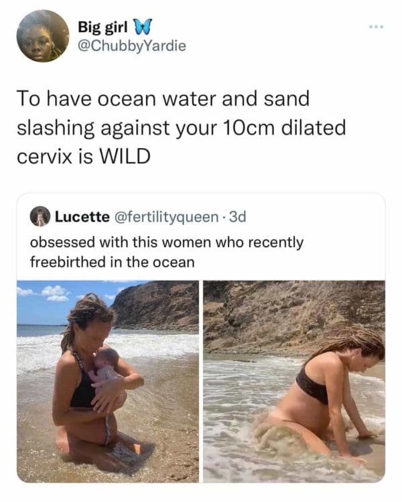Click the "To have ocean water and sand" line
Screen dimensions: 402x502
coord(163,98)
